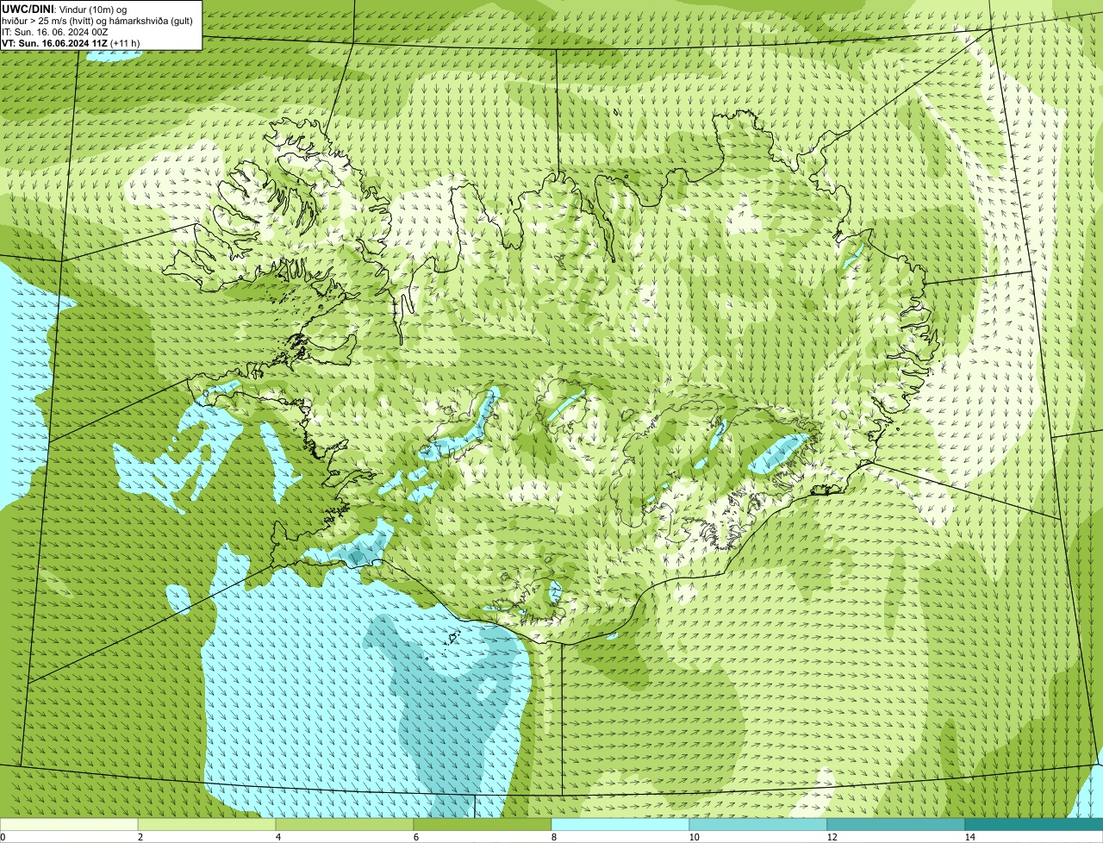Click the legend tick label "4"

(x=277, y=837)
